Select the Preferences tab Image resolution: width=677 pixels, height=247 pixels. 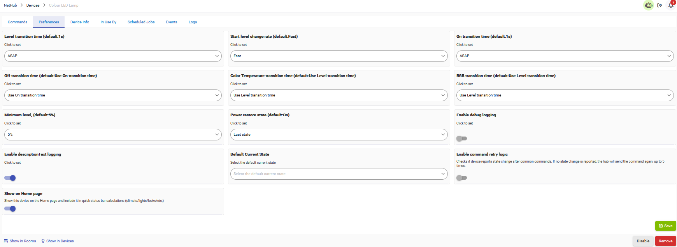tap(49, 22)
